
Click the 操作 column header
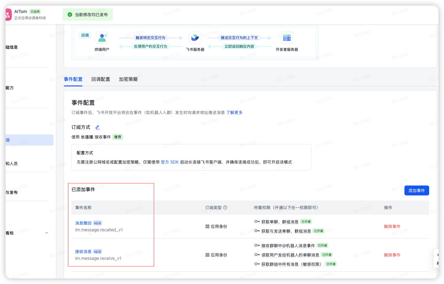coord(388,208)
